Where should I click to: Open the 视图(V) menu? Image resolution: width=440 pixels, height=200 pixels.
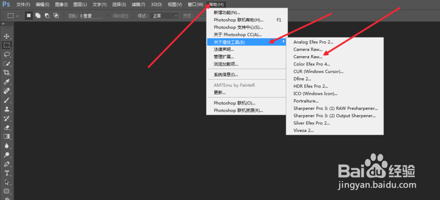[x=175, y=5]
